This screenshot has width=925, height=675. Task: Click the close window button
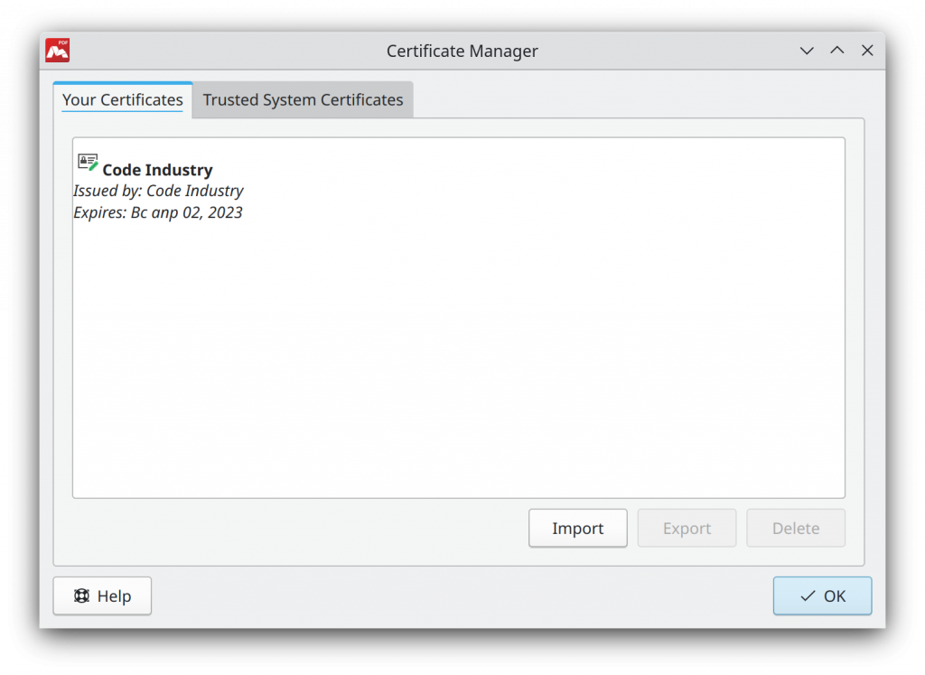coord(867,51)
